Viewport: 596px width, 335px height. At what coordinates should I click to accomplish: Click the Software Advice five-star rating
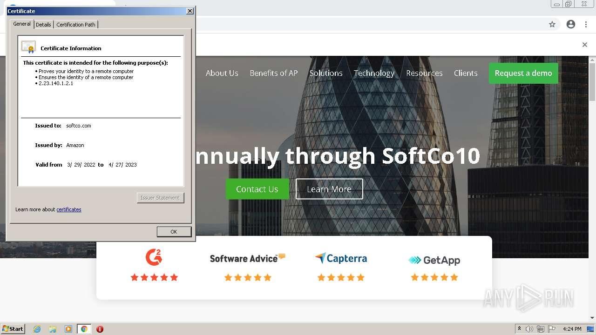click(x=248, y=277)
